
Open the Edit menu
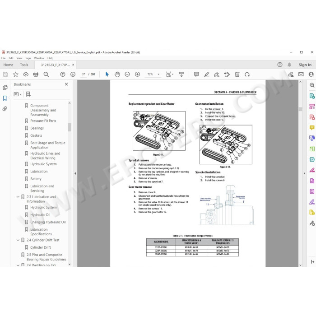tap(11, 58)
